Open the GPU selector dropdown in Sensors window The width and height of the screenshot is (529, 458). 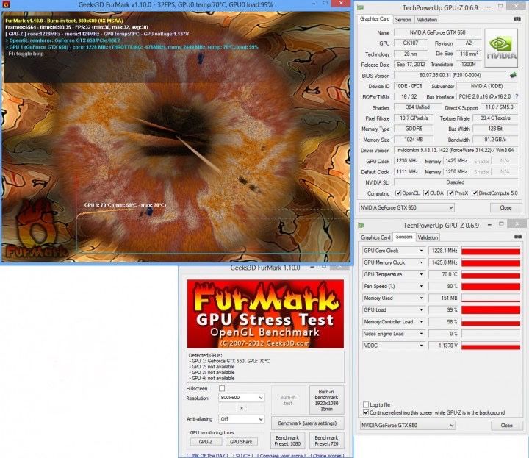pos(408,425)
